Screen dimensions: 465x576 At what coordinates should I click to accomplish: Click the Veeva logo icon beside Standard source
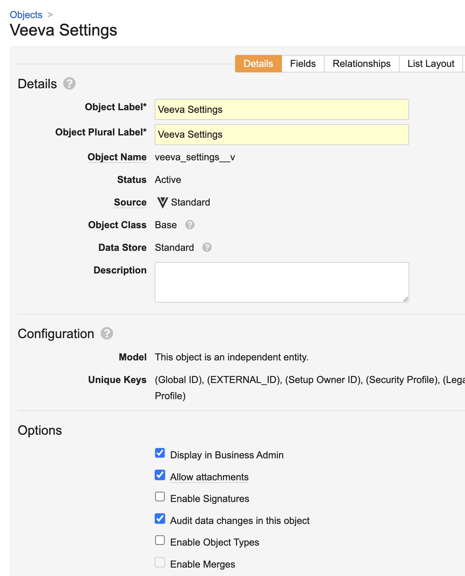(x=162, y=203)
